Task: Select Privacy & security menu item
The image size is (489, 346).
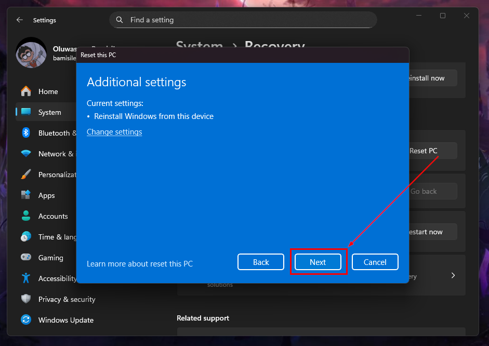Action: coord(67,299)
